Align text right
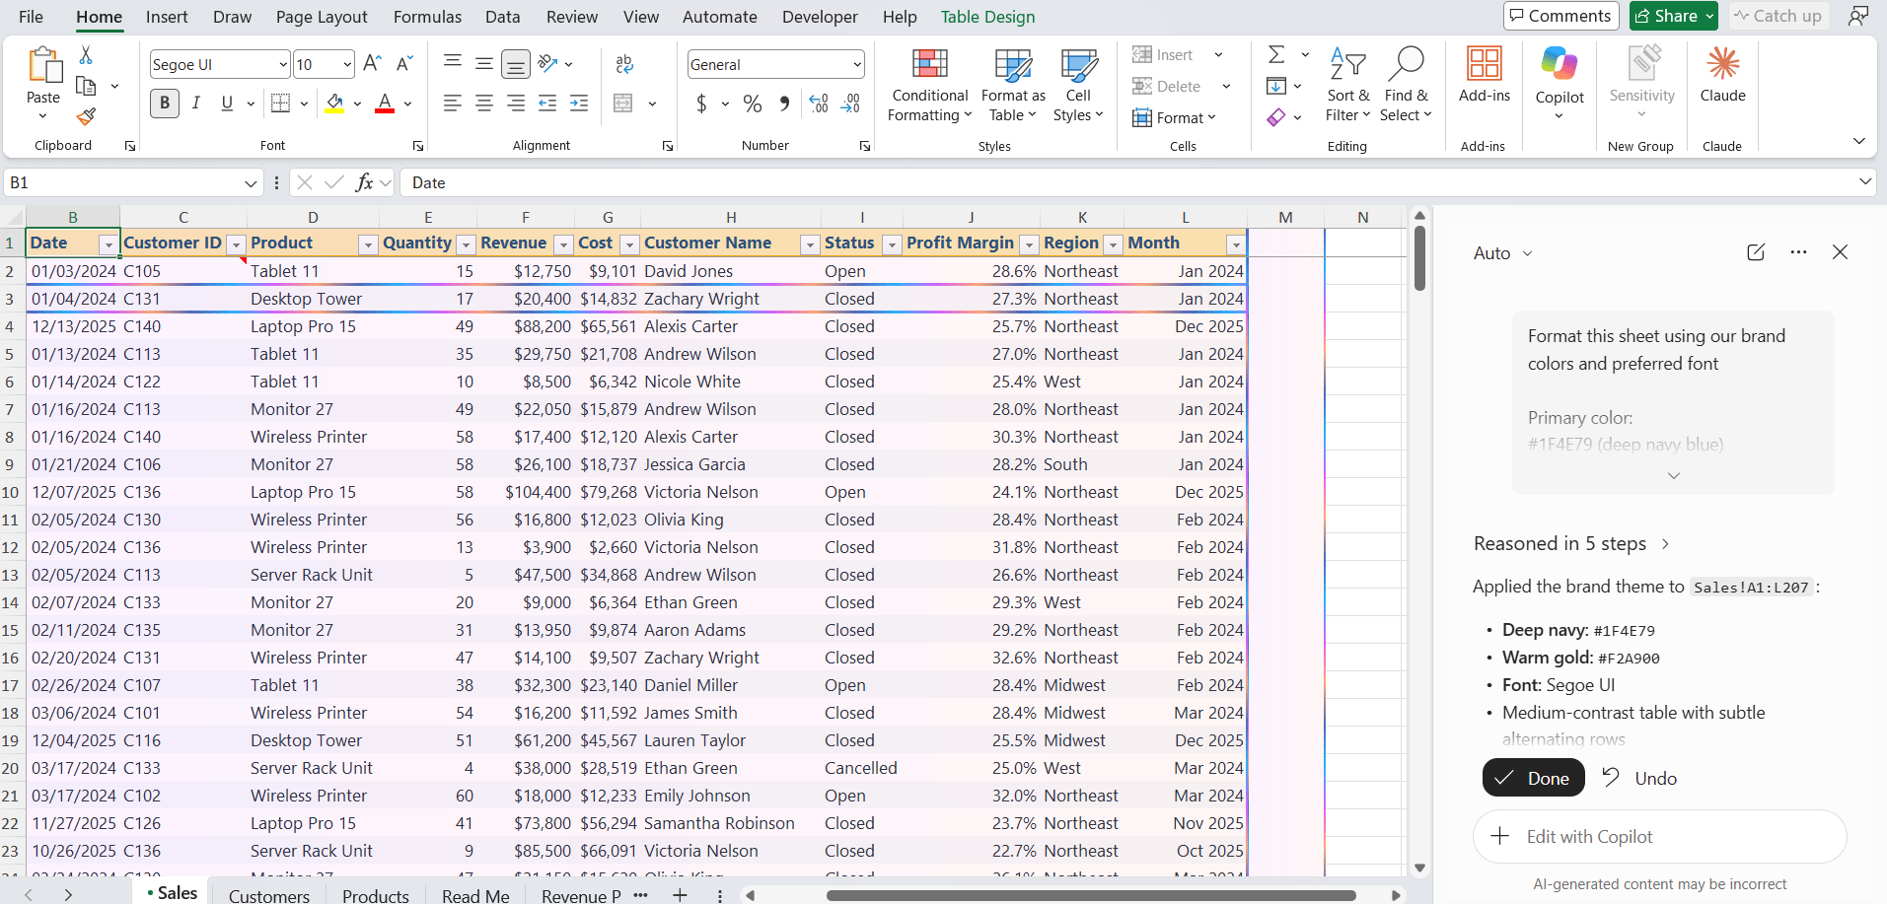The height and width of the screenshot is (904, 1887). pos(516,103)
